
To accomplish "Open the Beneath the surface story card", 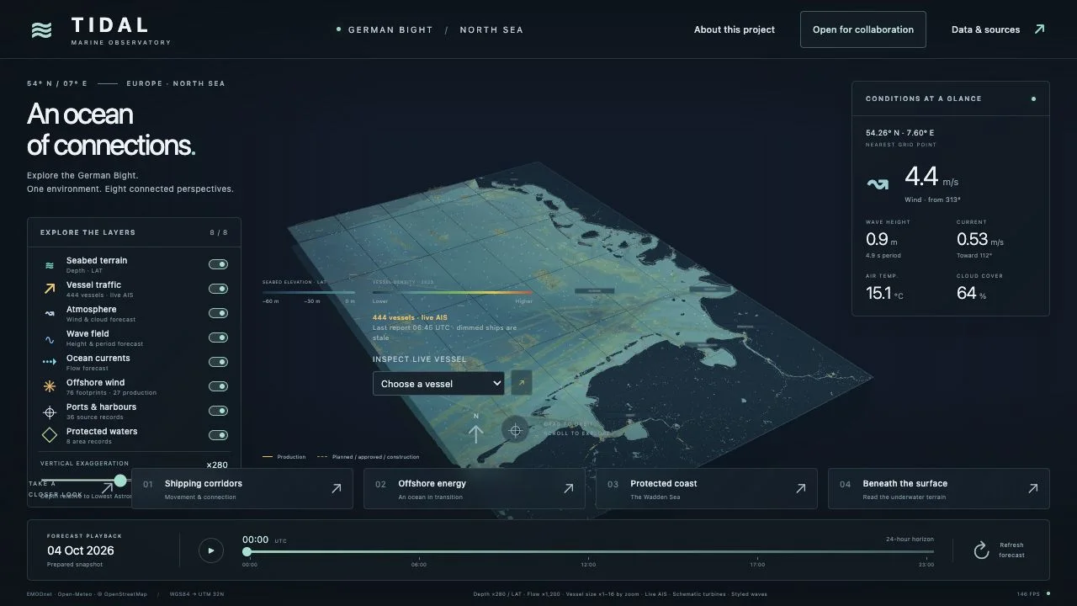I will tap(939, 488).
